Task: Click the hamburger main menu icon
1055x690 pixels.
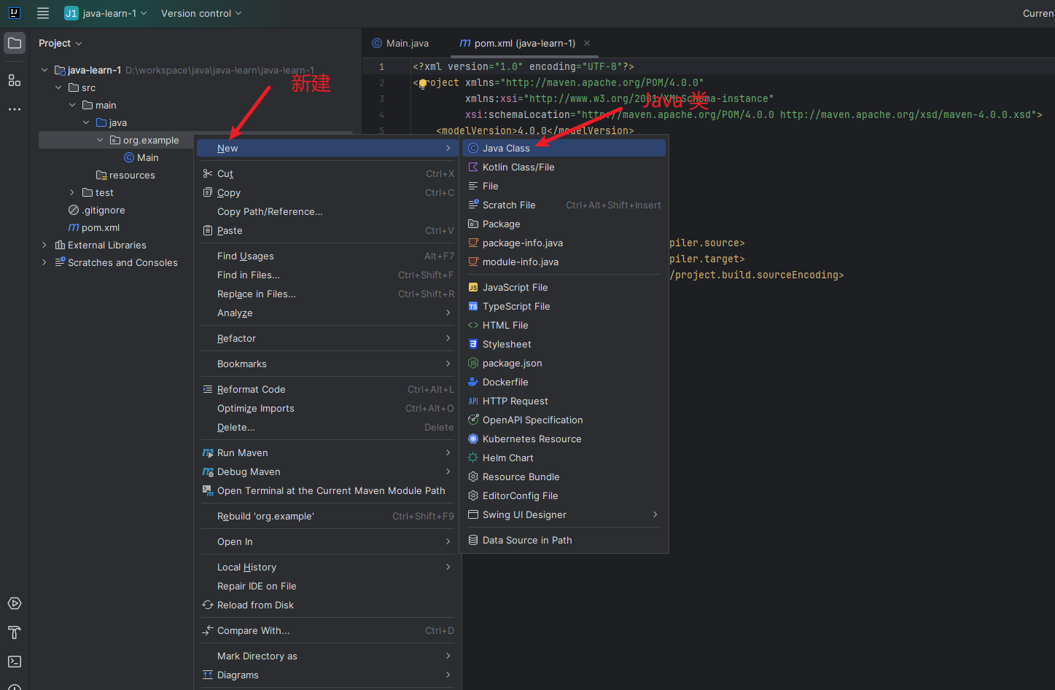Action: pos(43,13)
